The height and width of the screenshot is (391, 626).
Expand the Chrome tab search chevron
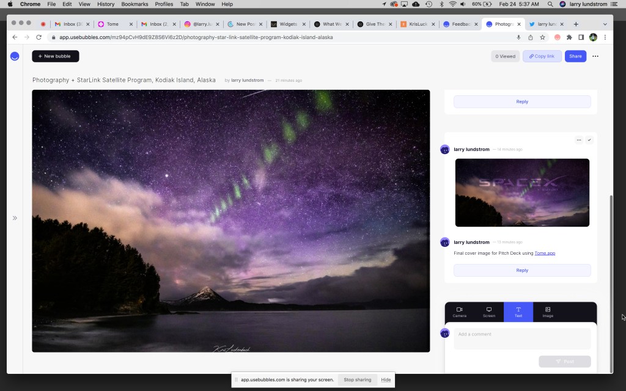point(605,24)
